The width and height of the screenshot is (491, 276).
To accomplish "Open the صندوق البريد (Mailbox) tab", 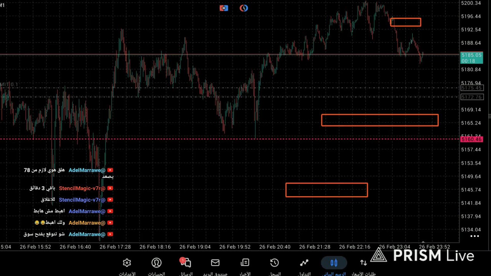I will coord(215,267).
